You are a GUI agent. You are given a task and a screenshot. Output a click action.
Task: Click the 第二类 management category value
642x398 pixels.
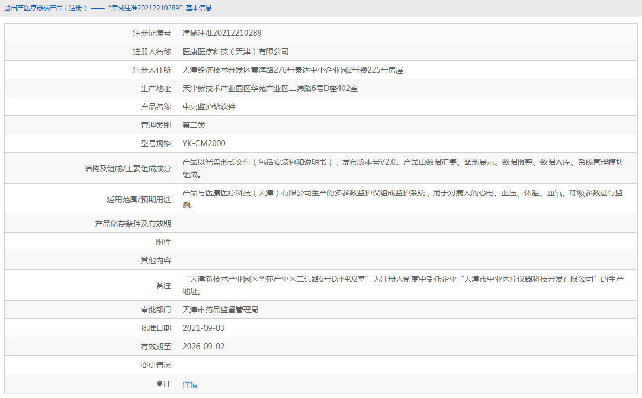point(194,125)
